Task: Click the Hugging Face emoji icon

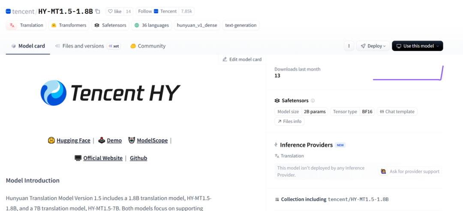Action: (51, 141)
